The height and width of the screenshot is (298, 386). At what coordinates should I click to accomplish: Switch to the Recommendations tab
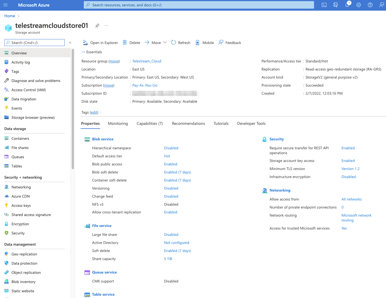[x=188, y=123]
